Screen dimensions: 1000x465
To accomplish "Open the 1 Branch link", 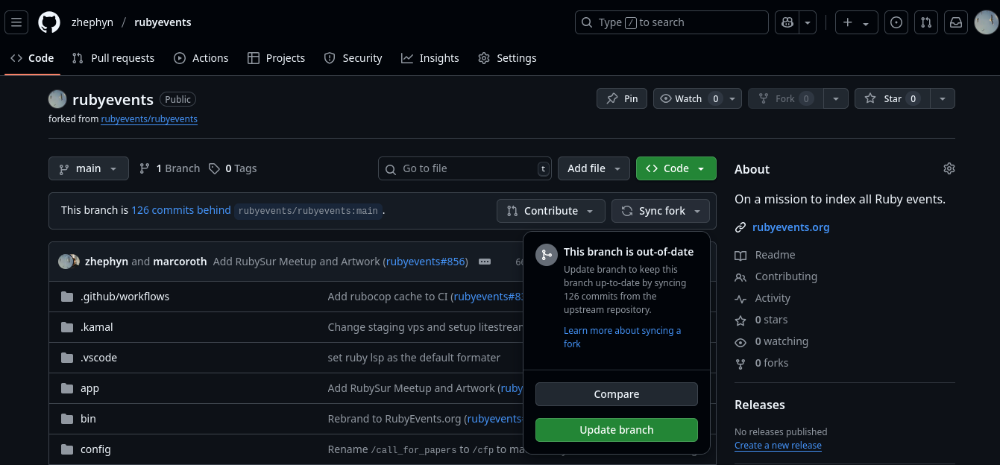I will pos(170,168).
